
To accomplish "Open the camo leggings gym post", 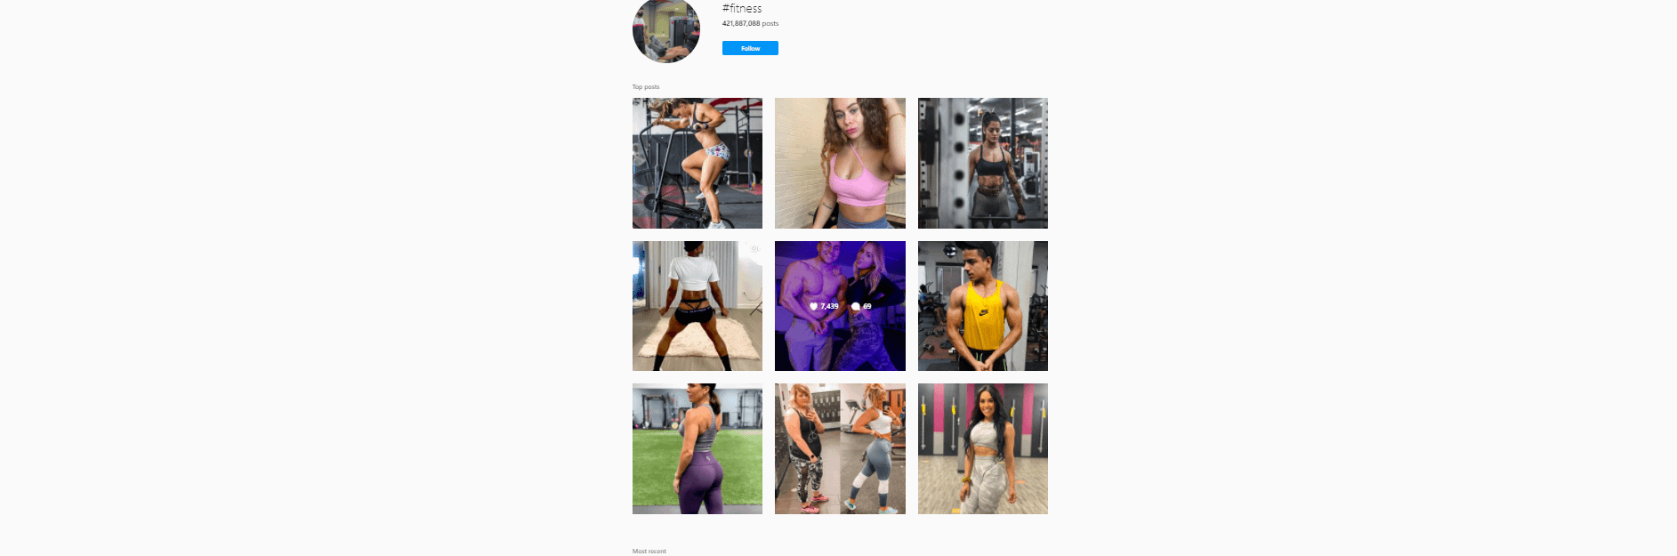I will tap(983, 448).
